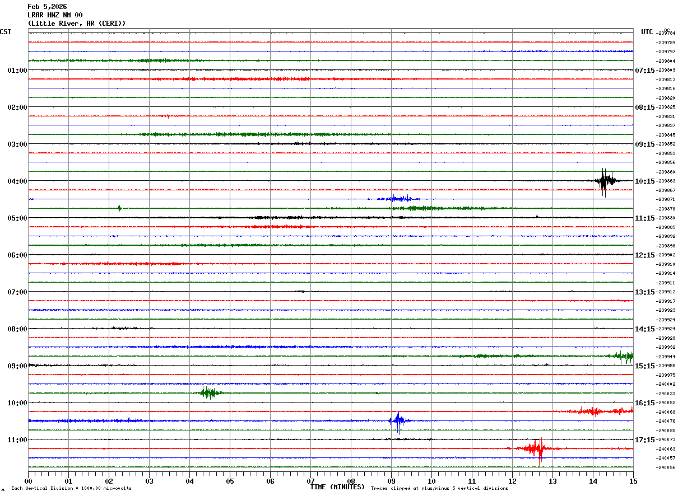Click the DC offset value -239910
Viewport: 678px width, 496px height.
pos(666,264)
